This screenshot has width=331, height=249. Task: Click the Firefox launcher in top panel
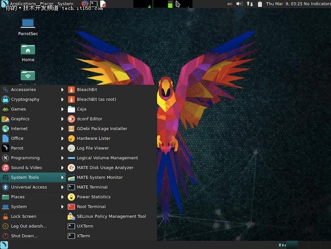tap(85, 4)
